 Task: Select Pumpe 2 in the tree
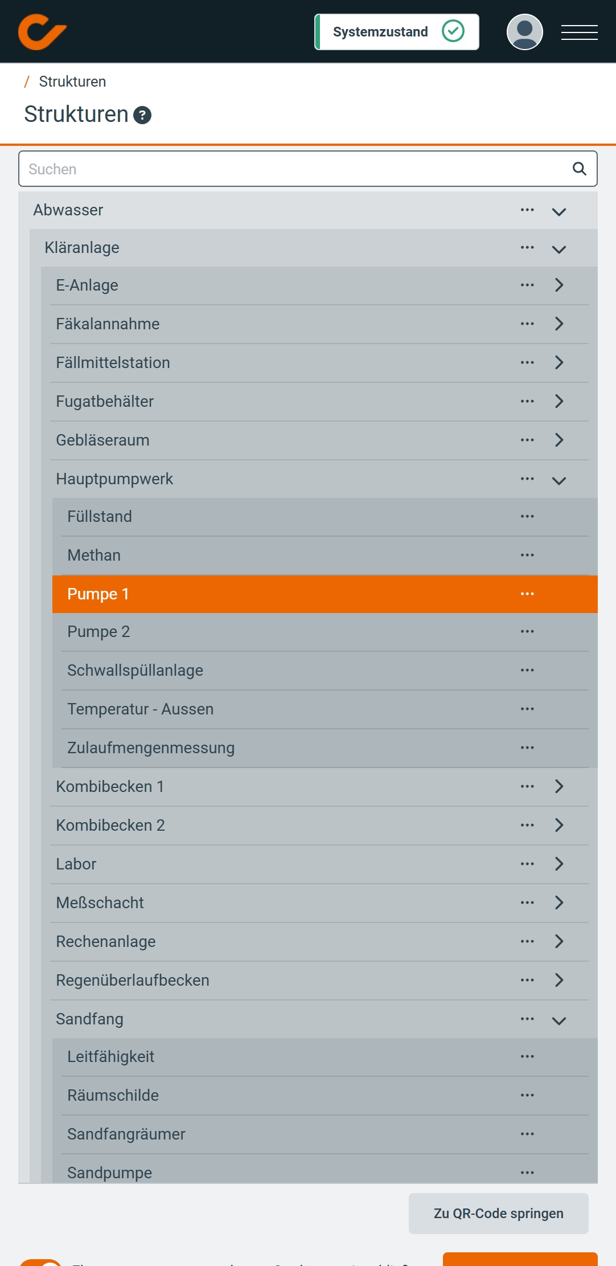click(x=98, y=632)
